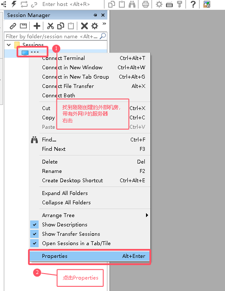Click Delete X icon in Session Manager toolbar

(x=84, y=26)
